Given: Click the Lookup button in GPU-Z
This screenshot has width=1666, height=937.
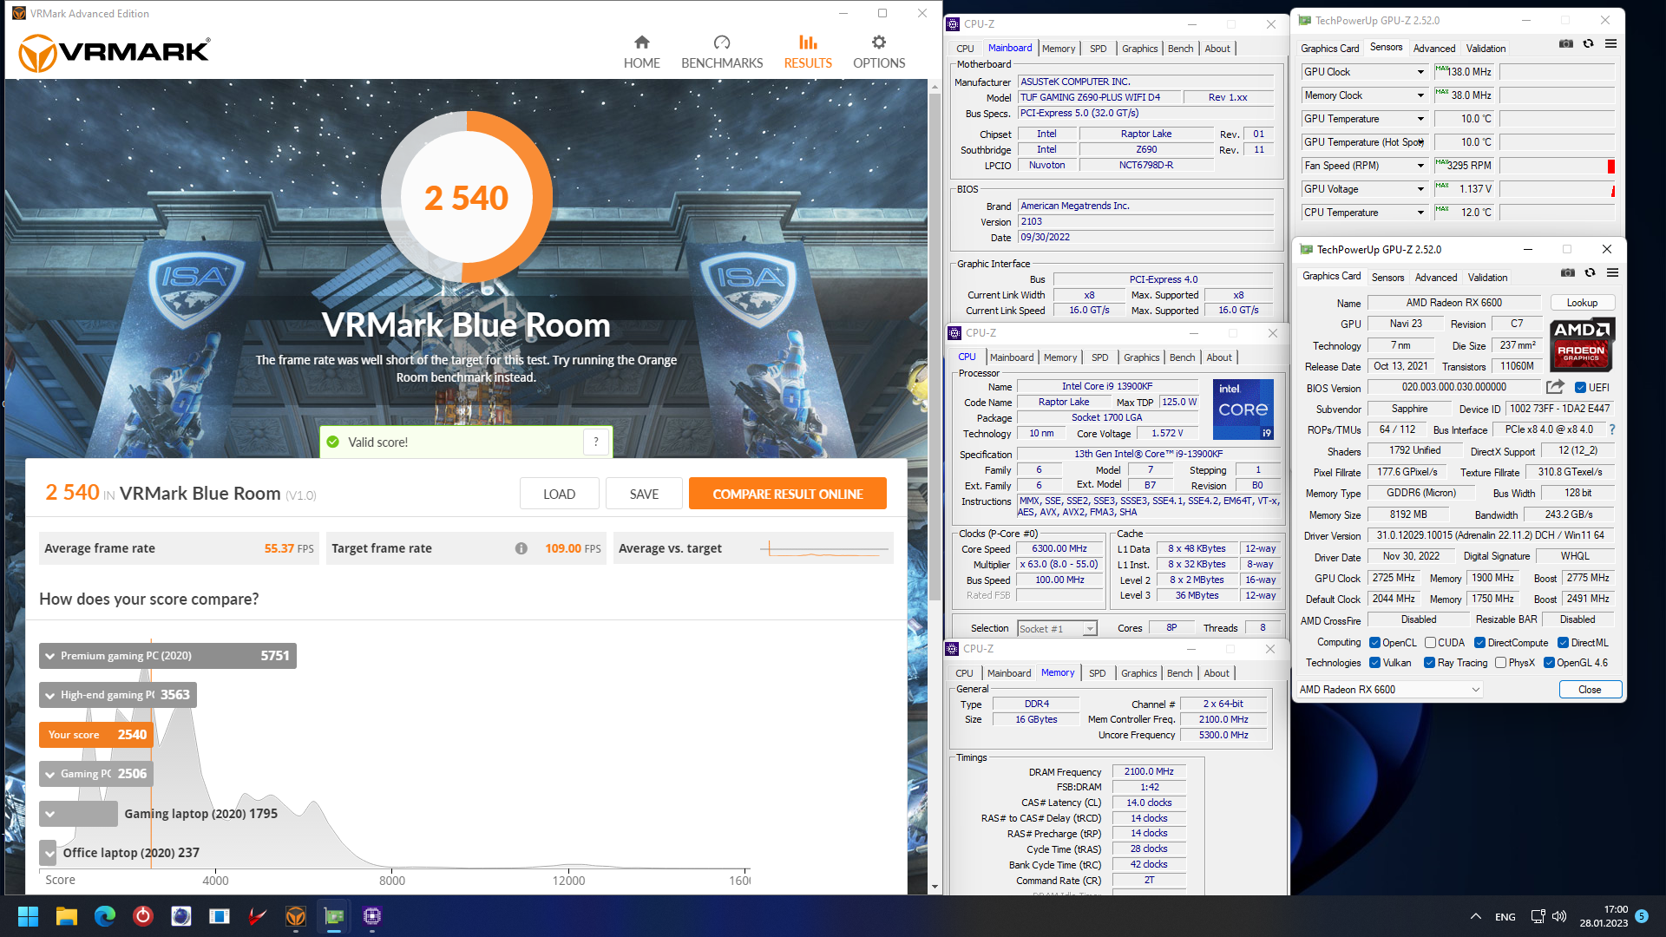Looking at the screenshot, I should pos(1582,303).
